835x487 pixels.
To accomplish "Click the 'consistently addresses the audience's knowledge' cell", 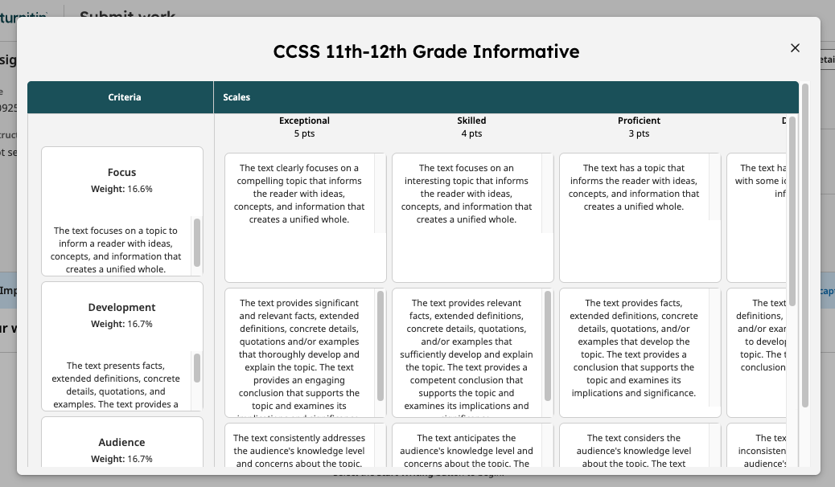I will tap(306, 445).
